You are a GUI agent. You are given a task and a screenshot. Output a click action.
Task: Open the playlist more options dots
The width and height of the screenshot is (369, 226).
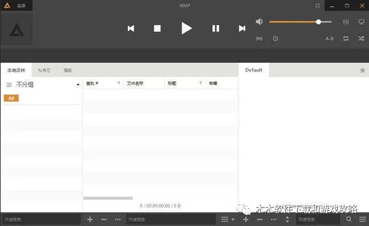tap(274, 219)
